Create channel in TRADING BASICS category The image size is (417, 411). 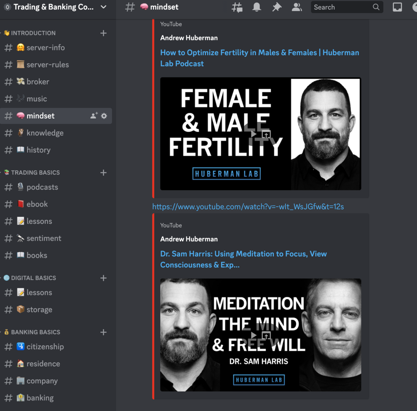[103, 173]
